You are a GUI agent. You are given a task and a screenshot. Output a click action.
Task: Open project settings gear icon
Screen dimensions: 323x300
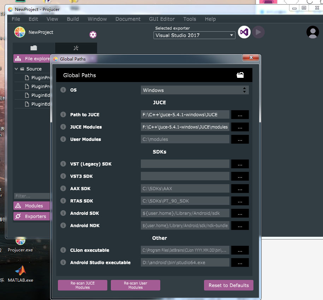pos(93,35)
